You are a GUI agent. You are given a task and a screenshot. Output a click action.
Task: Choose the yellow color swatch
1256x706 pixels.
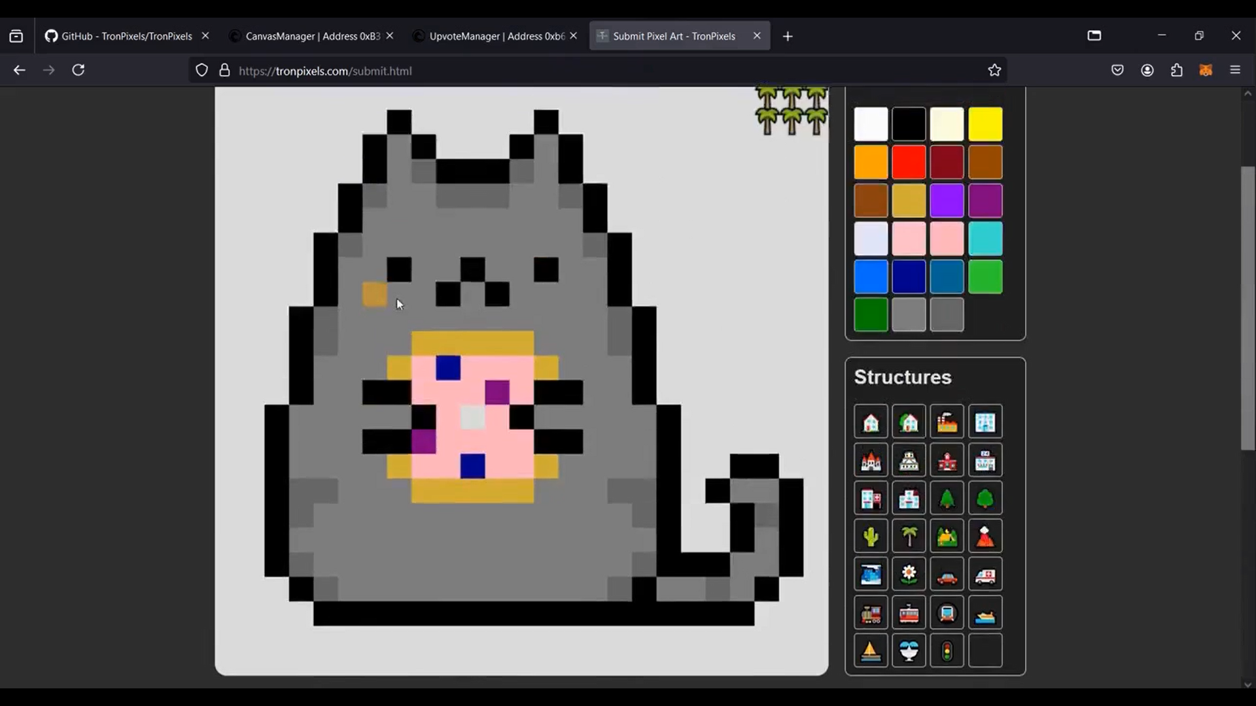pyautogui.click(x=985, y=124)
